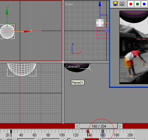This screenshot has height=140, width=148.
Task: Click the green Y-axis arrow of the move gizmo
Action: (x=7, y=12)
